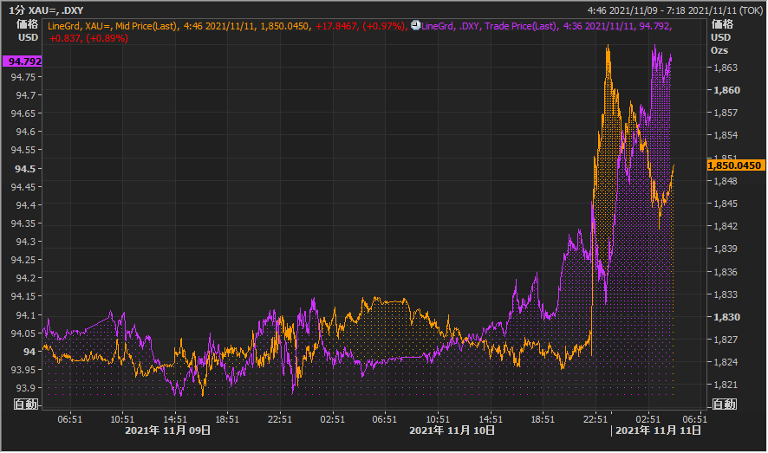The image size is (768, 453).
Task: Click the 94.2 left axis label
Action: [26, 278]
